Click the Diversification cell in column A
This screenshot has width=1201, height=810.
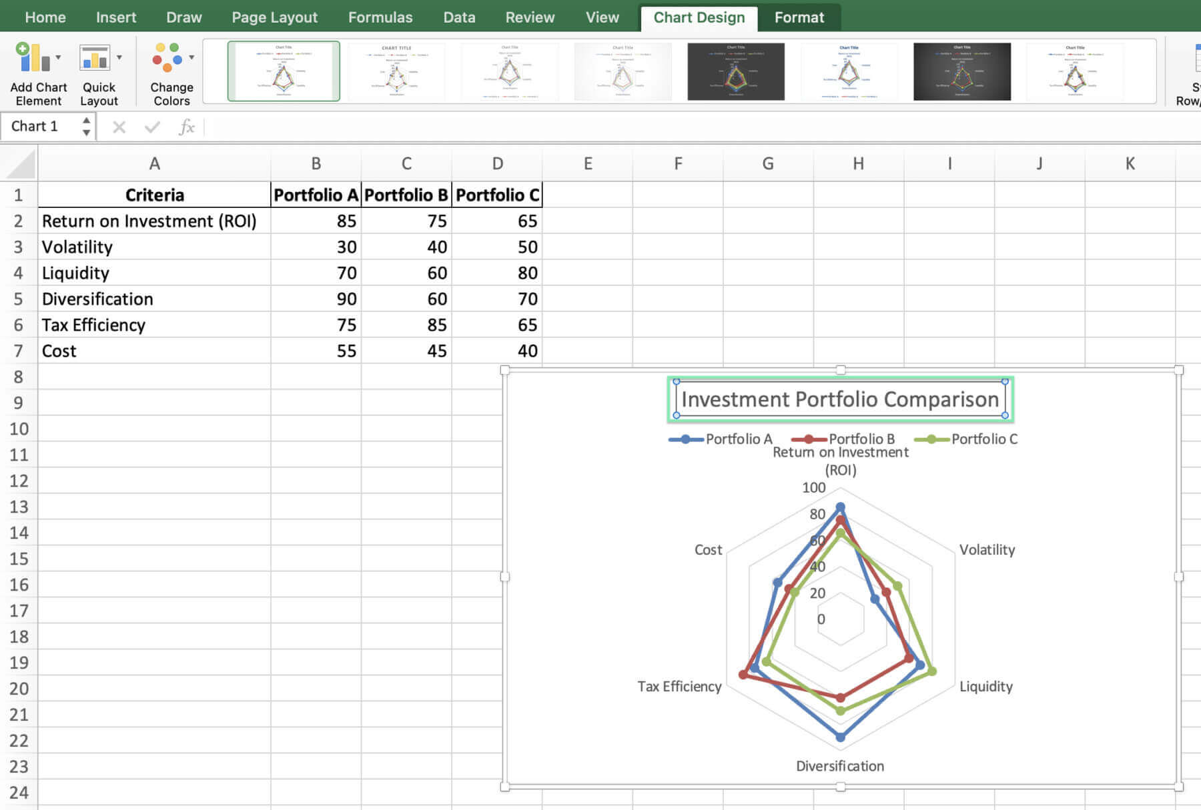click(154, 299)
